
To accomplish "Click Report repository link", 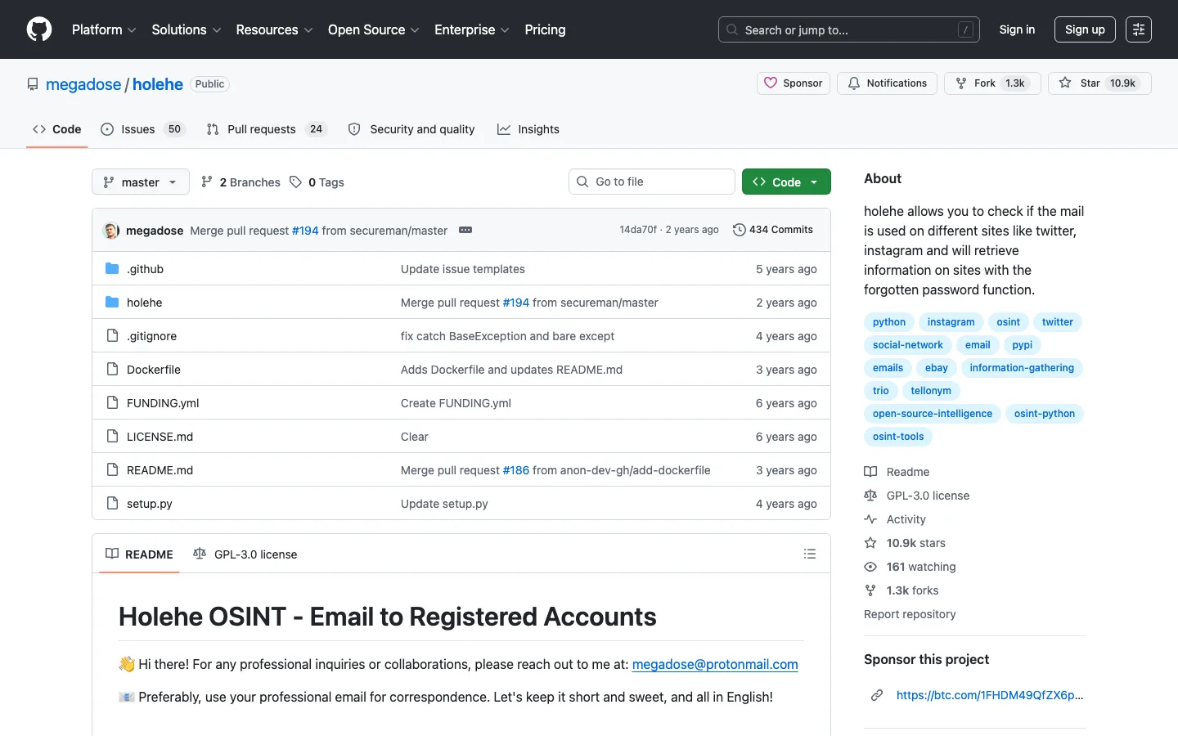I will point(910,614).
